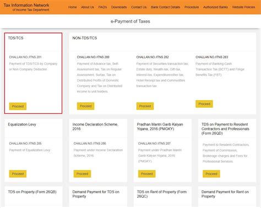
Task: Click the 'Payment to Resident Contractors' description
Action: pos(226,153)
